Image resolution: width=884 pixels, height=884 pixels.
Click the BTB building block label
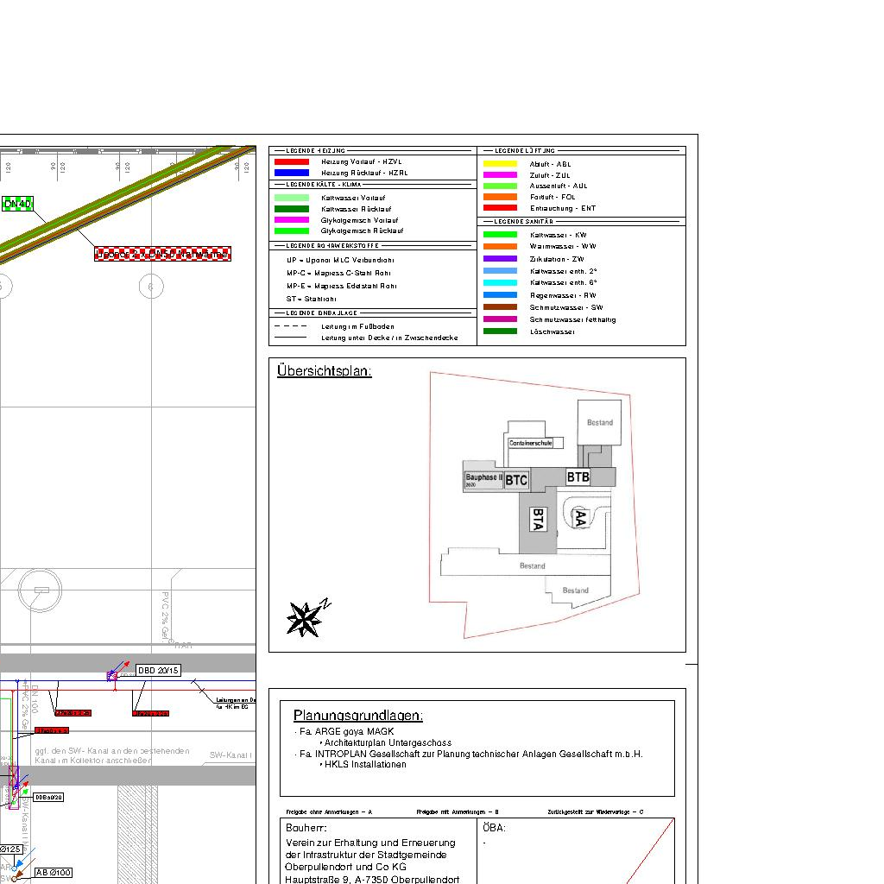point(578,477)
